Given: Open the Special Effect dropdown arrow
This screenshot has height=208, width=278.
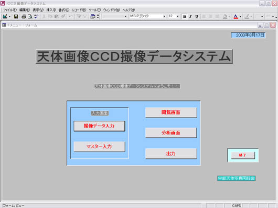Looking at the screenshot, I should [x=273, y=17].
